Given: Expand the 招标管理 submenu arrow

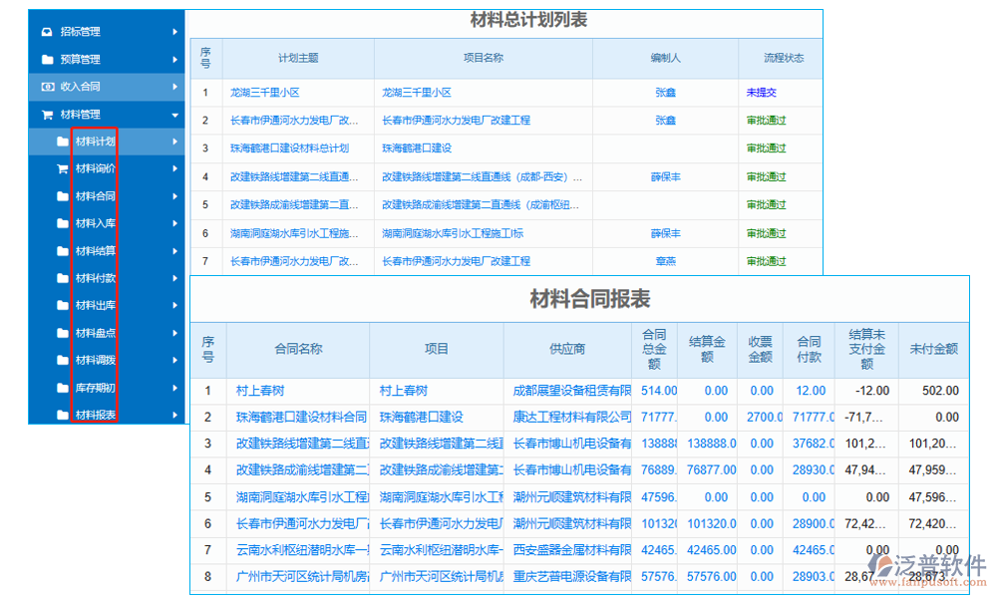Looking at the screenshot, I should 175,32.
